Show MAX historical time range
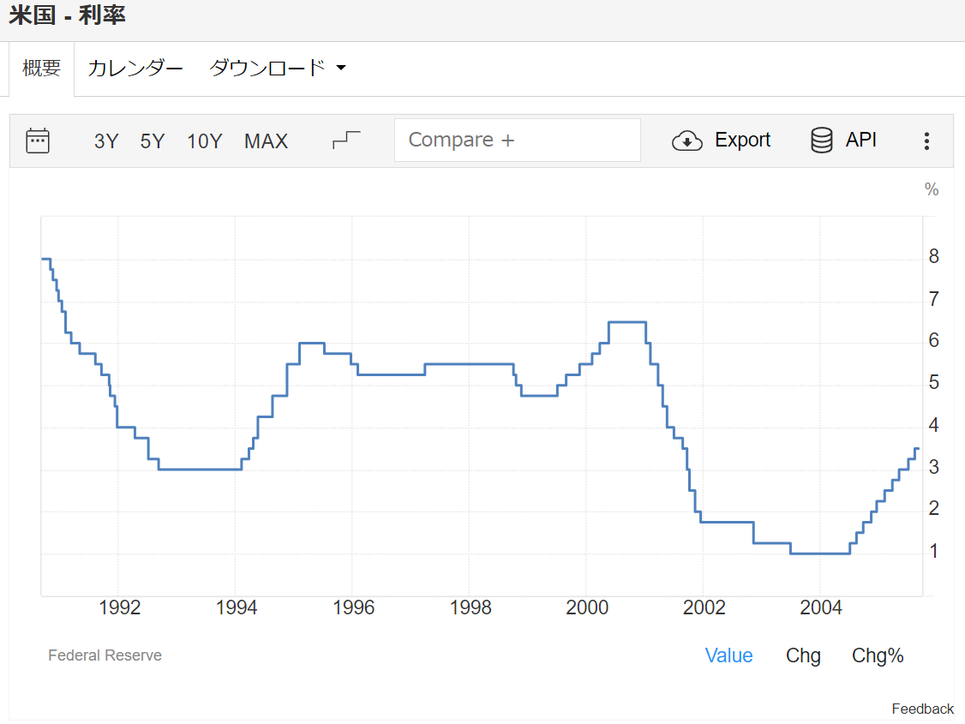 pyautogui.click(x=266, y=141)
